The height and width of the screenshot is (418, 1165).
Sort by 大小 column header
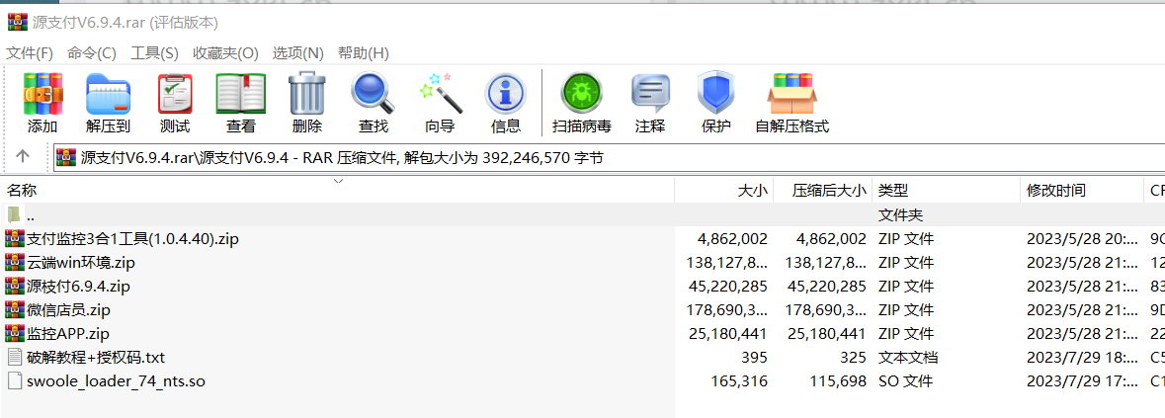[x=723, y=191]
